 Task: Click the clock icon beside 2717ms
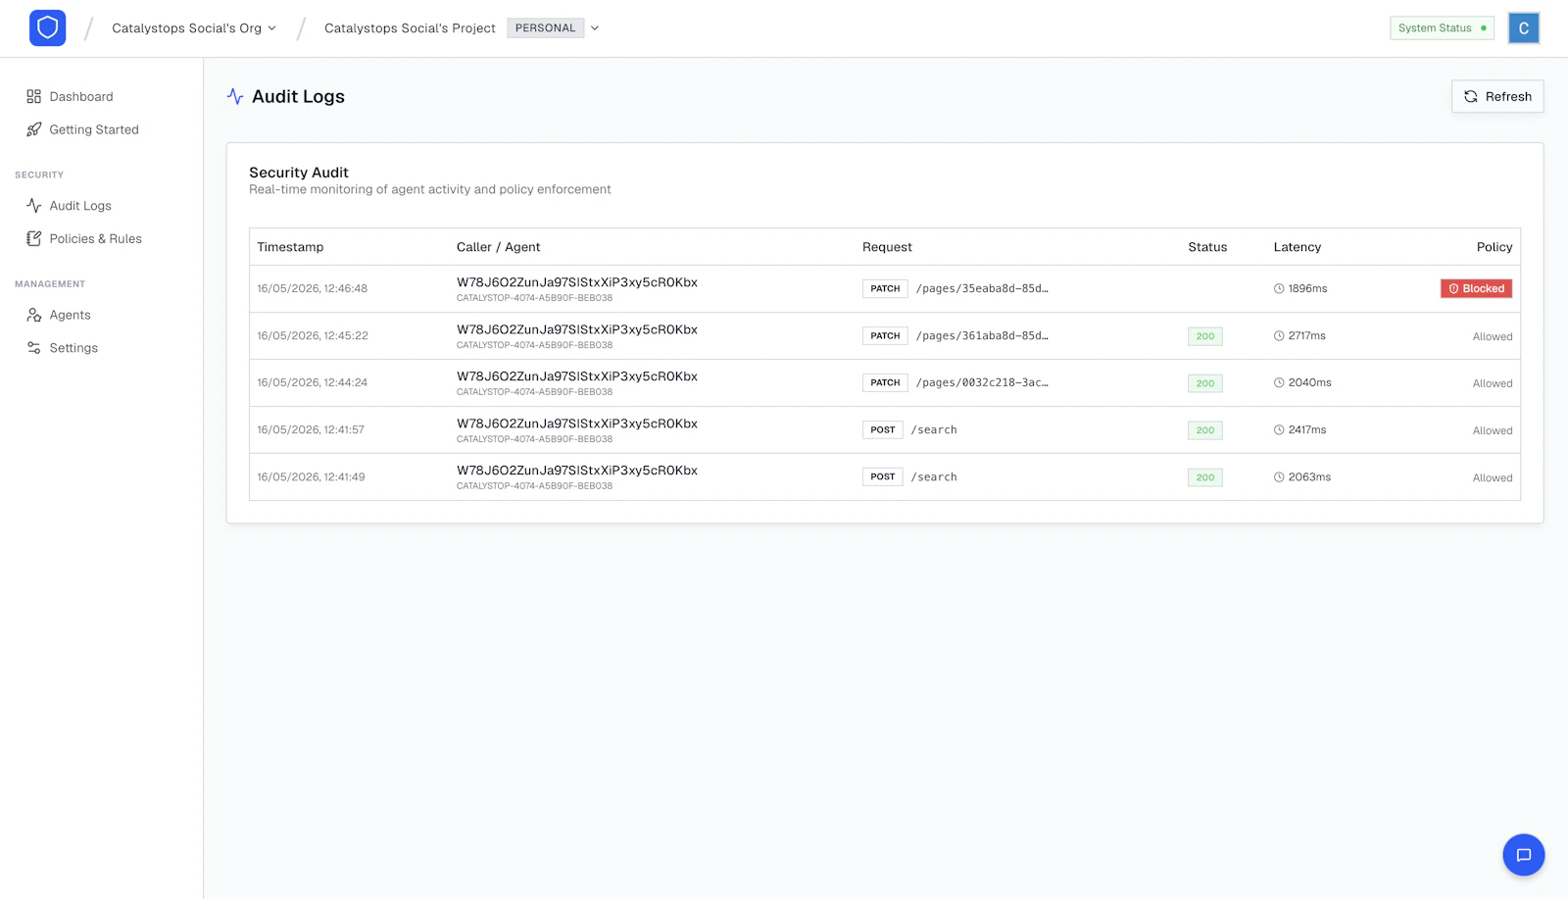[1279, 336]
